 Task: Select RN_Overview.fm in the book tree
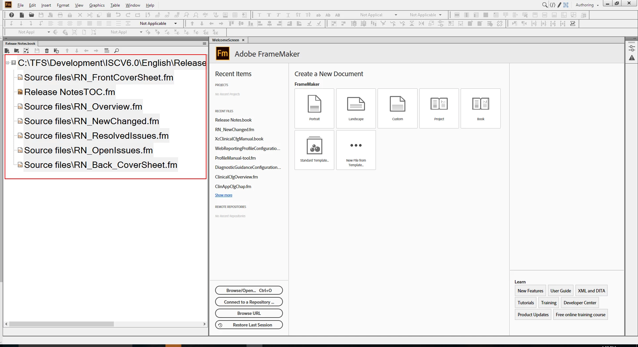point(83,107)
